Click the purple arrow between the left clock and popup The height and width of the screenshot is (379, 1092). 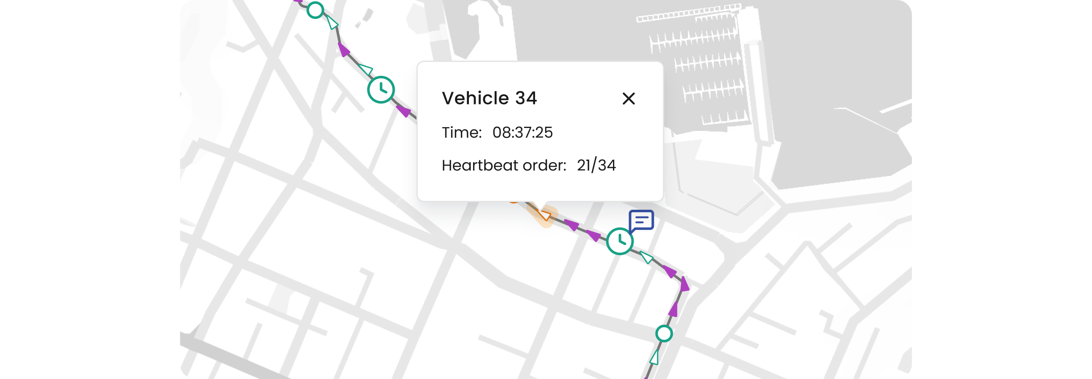pyautogui.click(x=404, y=111)
